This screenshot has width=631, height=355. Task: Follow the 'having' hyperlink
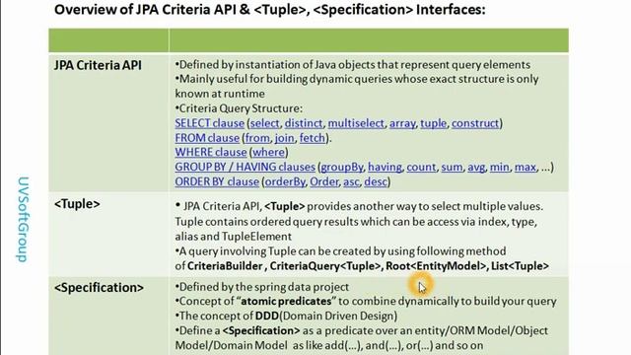[385, 167]
